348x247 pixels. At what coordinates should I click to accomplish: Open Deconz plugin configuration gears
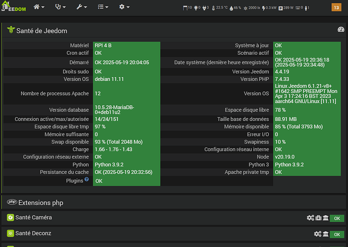click(318, 234)
